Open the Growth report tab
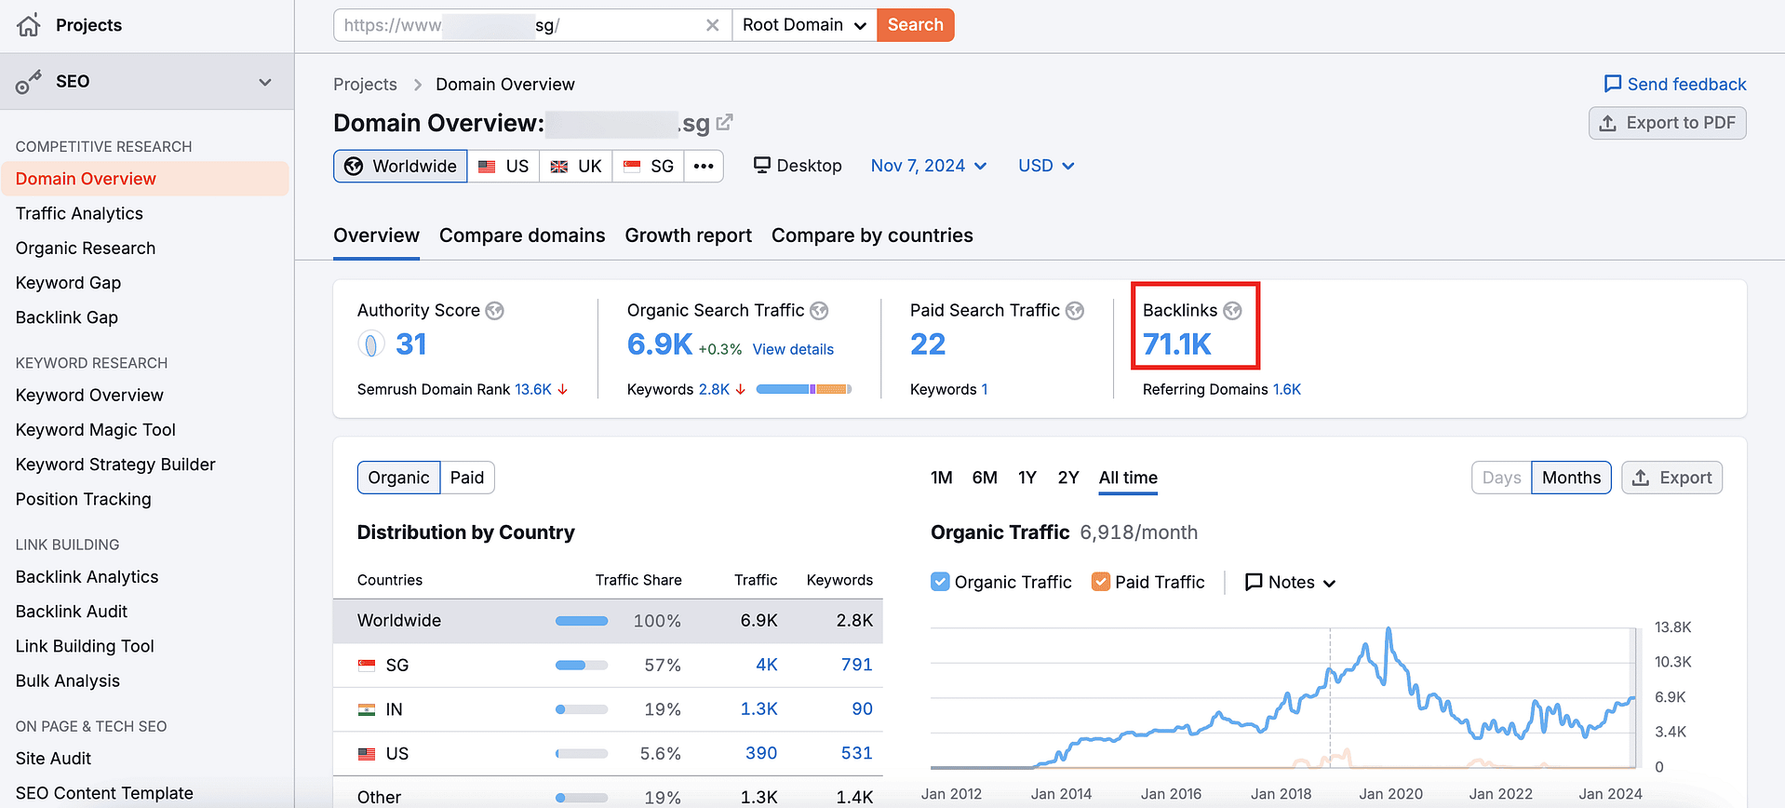 (688, 236)
